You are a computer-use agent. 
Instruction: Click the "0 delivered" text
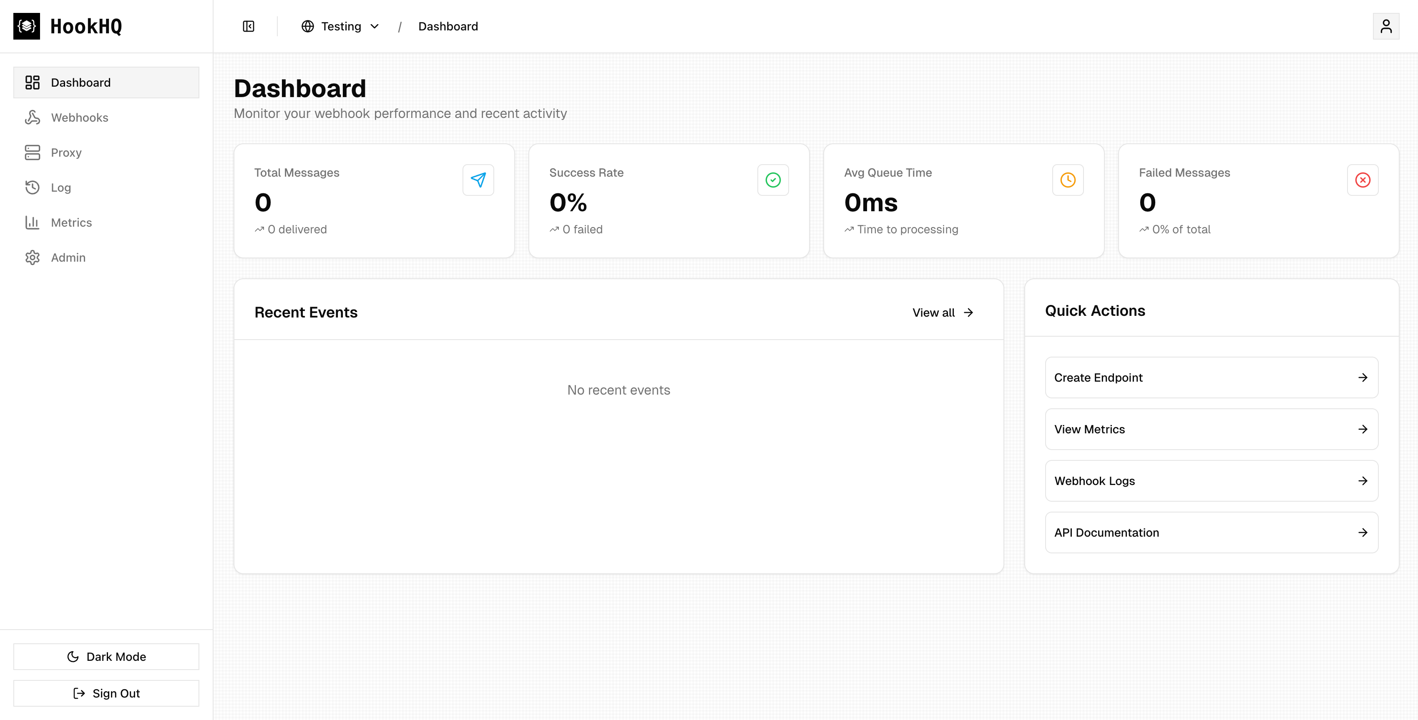(297, 229)
